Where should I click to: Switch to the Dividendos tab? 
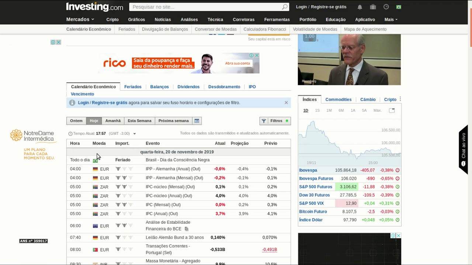pyautogui.click(x=188, y=87)
